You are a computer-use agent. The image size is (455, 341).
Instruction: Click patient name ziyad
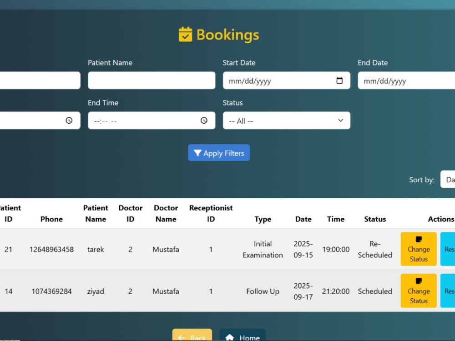tap(96, 291)
